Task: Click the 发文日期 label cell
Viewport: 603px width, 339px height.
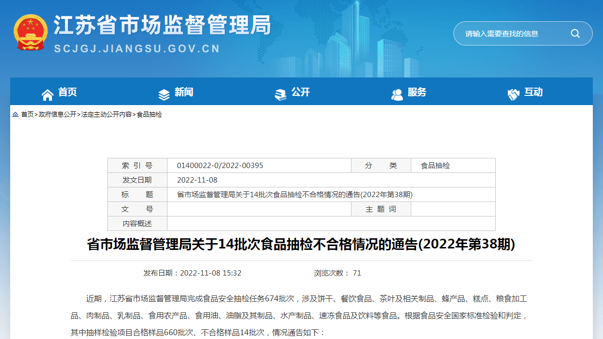Action: tap(137, 180)
